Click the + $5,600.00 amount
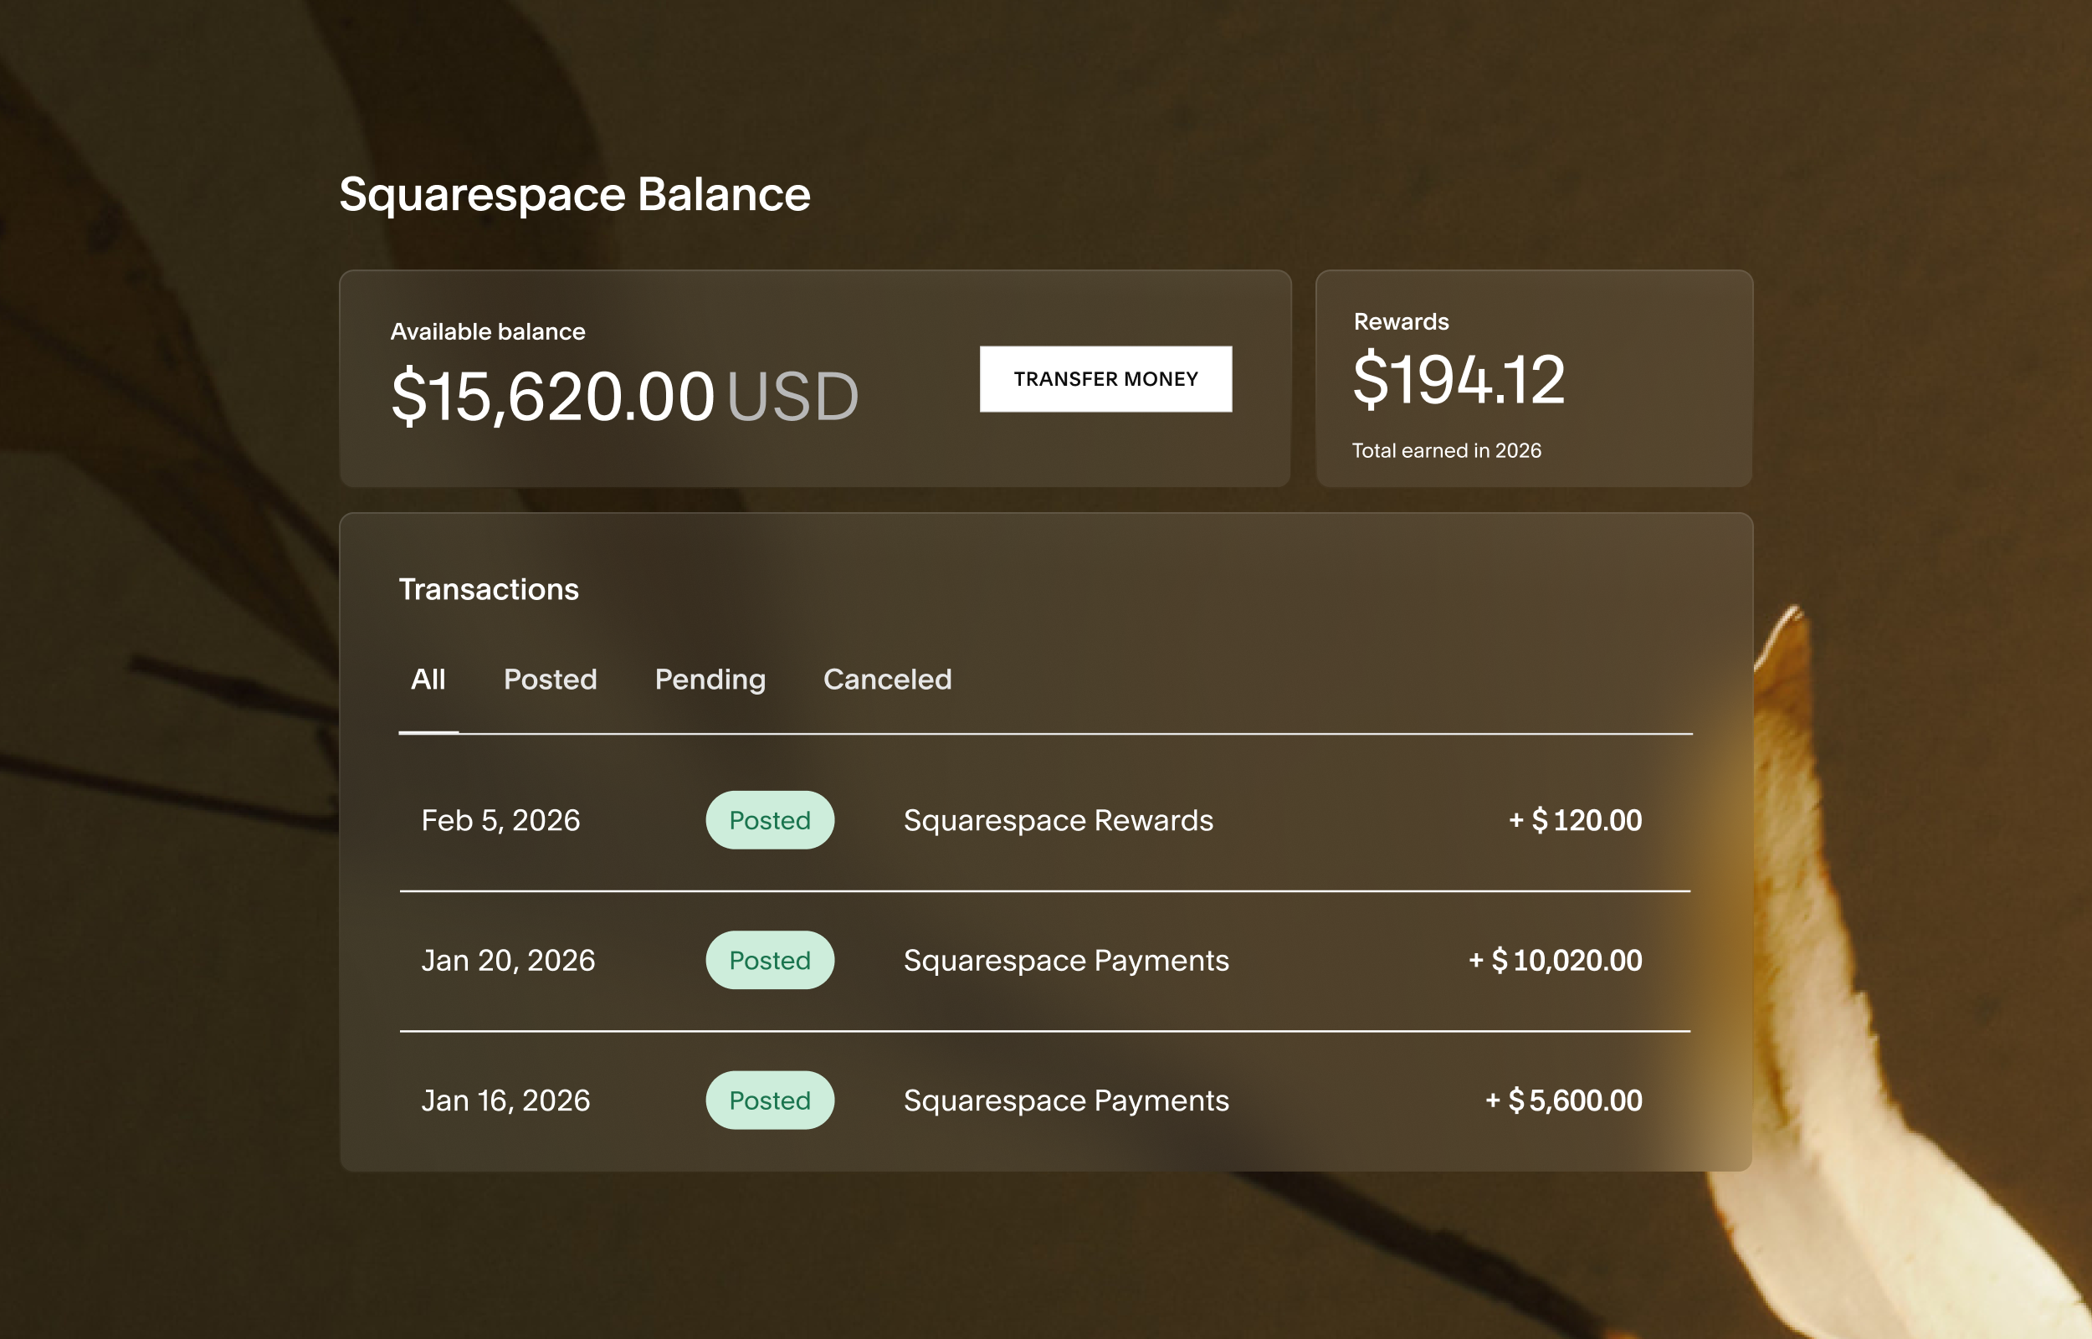Screen dimensions: 2092x1339 pos(1564,1100)
